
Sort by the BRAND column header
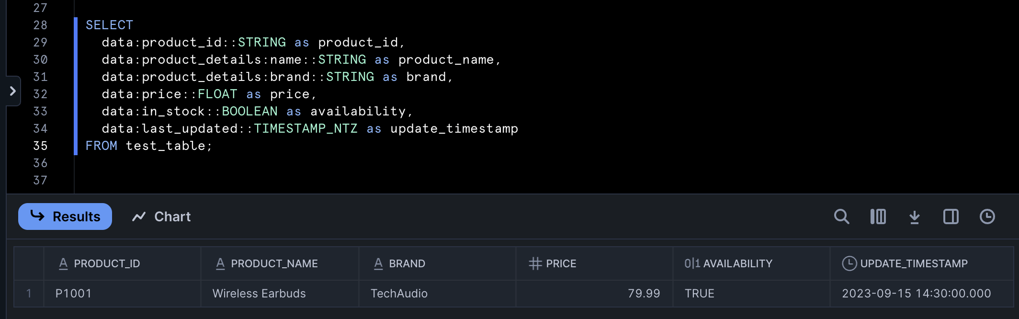pos(407,263)
